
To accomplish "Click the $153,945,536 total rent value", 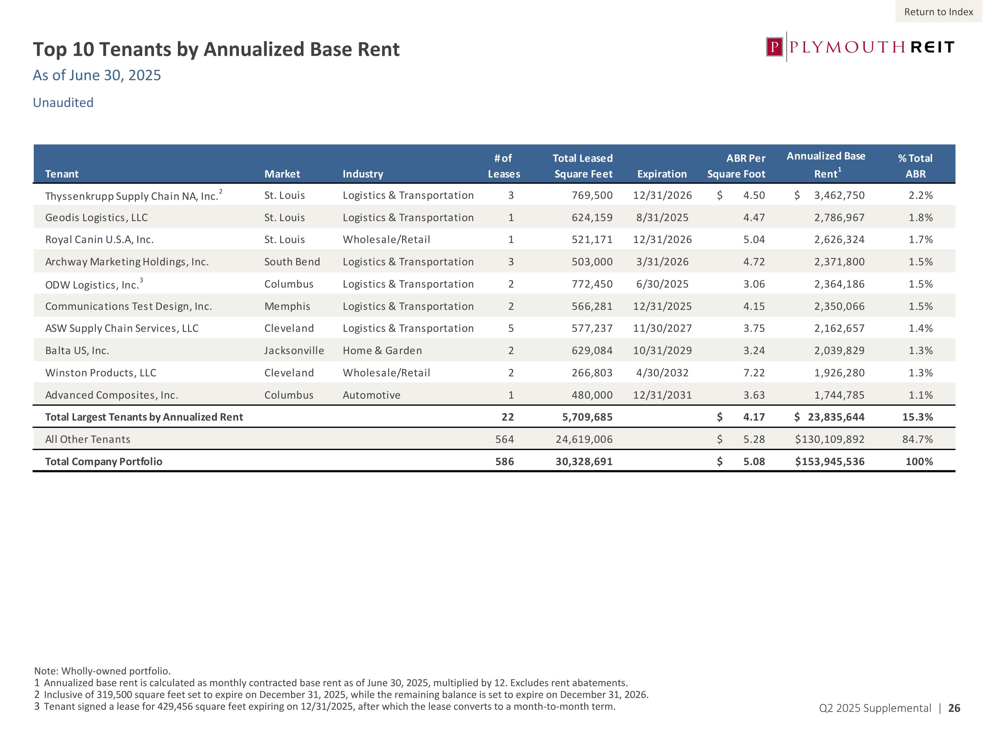I will coord(829,462).
